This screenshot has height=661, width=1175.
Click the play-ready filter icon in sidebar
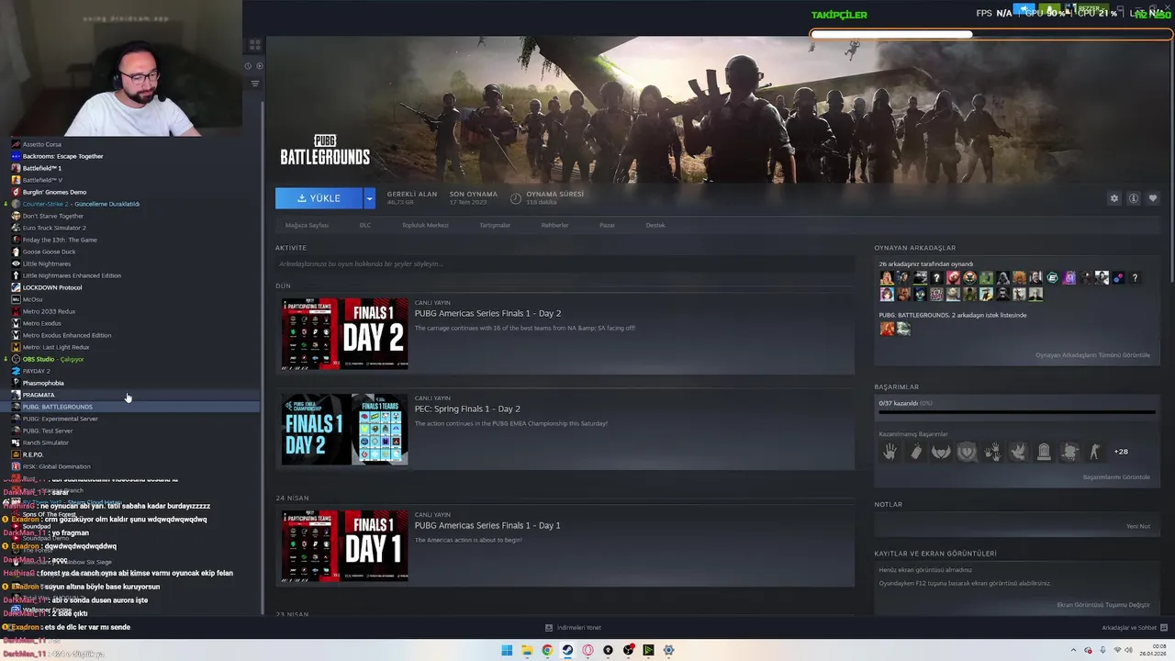click(x=259, y=66)
